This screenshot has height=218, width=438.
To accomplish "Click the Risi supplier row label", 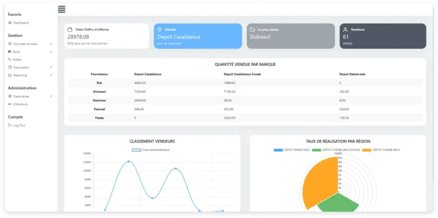I will coord(99,83).
